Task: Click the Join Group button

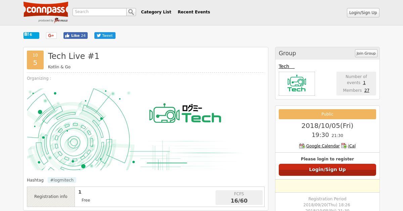Action: click(366, 53)
